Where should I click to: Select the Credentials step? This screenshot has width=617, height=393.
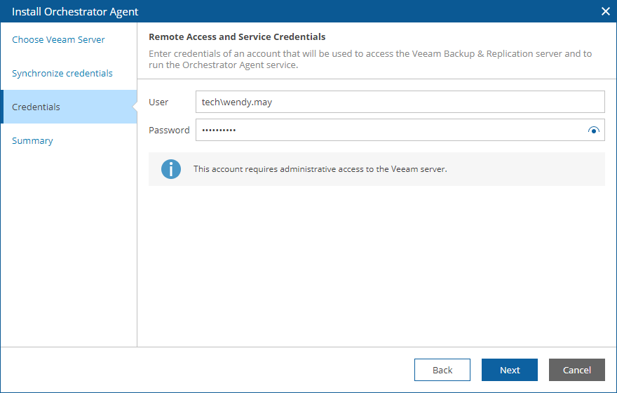click(x=69, y=107)
